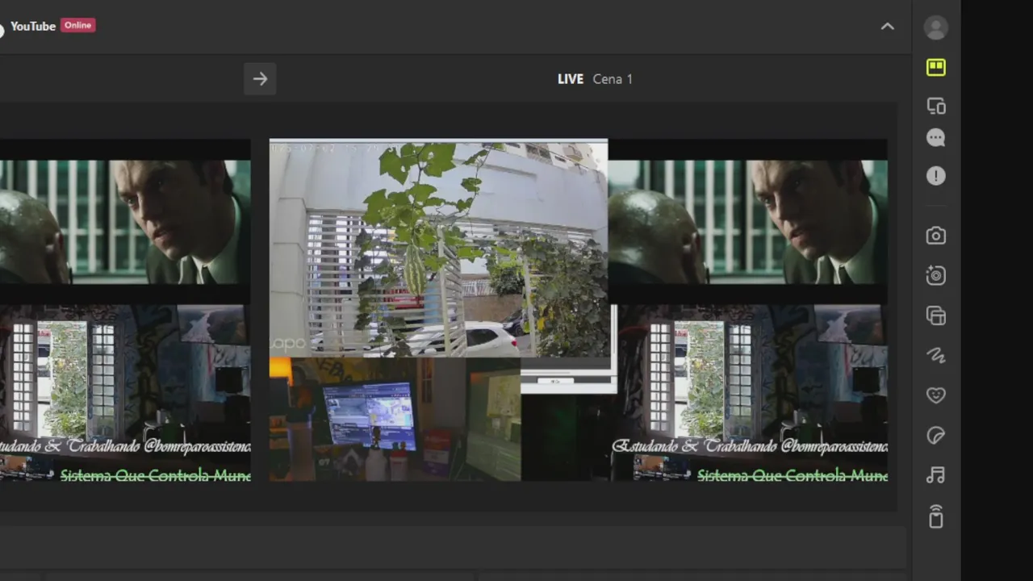Click the camera snapshot icon
The width and height of the screenshot is (1033, 581).
coord(935,236)
